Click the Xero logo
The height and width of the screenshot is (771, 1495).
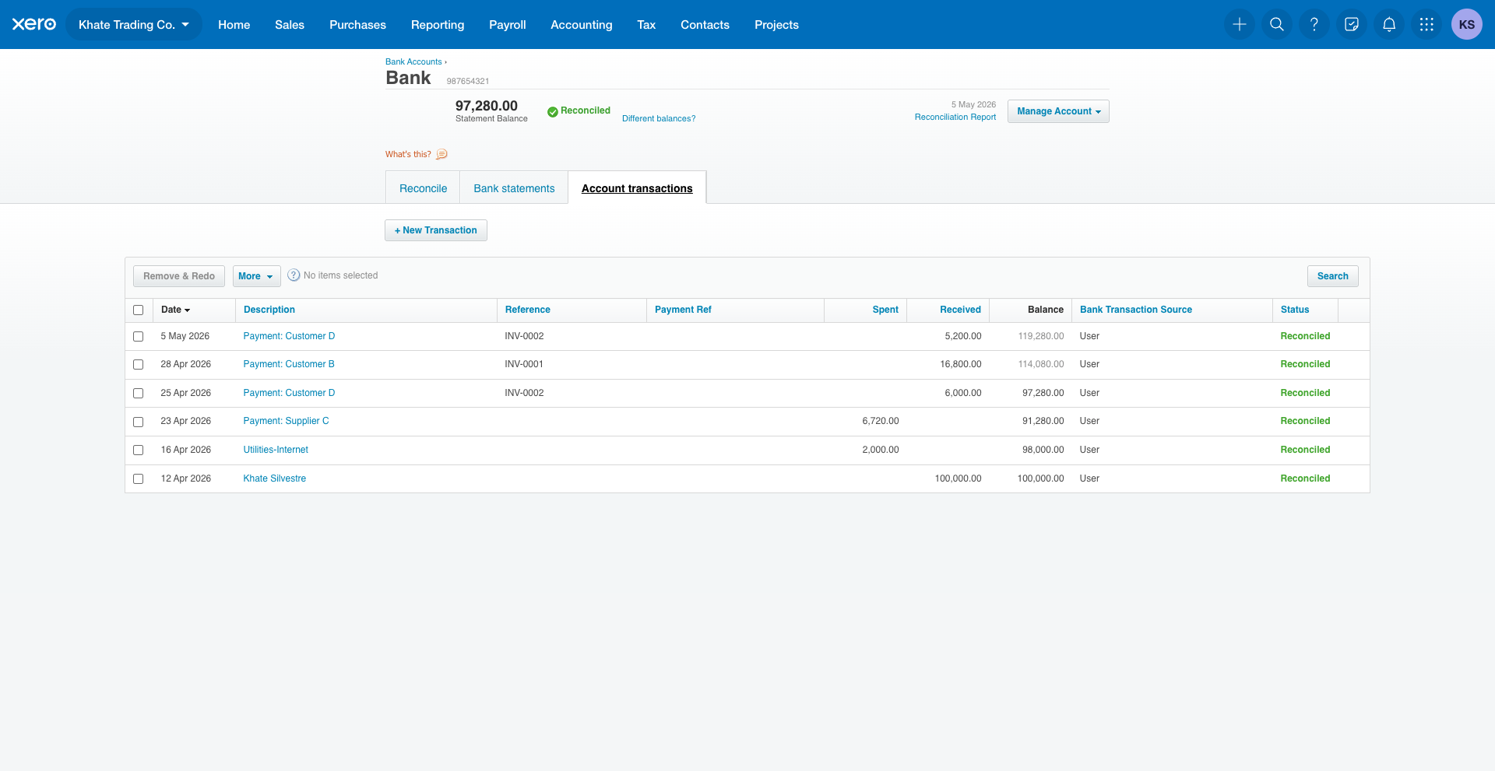click(34, 24)
